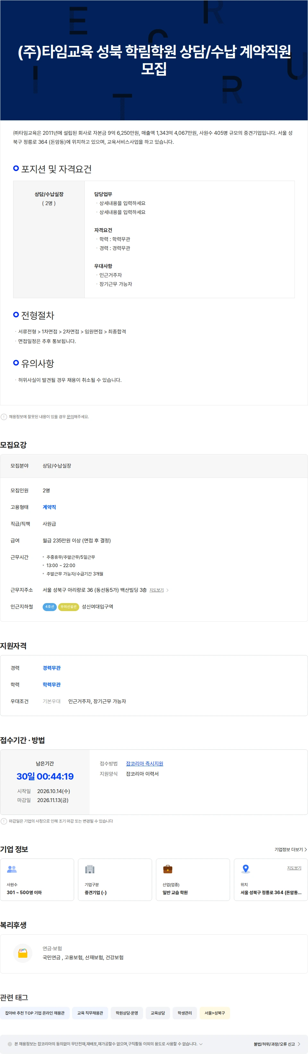The height and width of the screenshot is (1054, 308).
Task: Click 국민연금, 고용보험, 산재보험, 건강보험 benefits text
Action: (x=83, y=957)
